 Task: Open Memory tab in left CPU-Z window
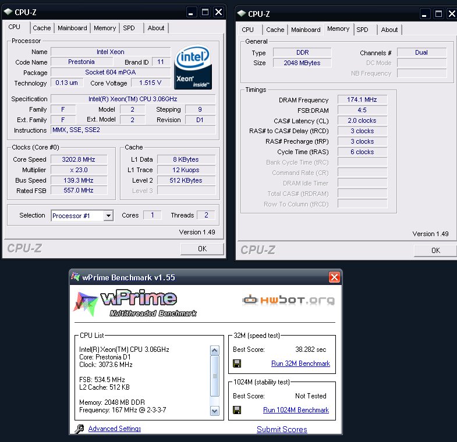(x=105, y=28)
